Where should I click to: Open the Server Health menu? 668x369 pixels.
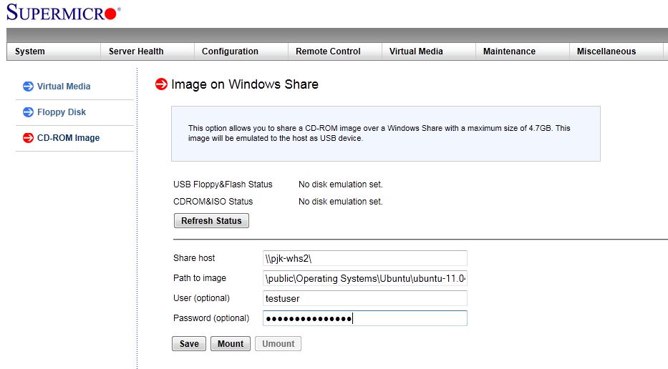tap(136, 51)
